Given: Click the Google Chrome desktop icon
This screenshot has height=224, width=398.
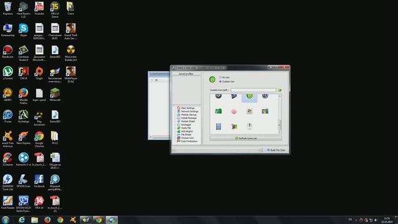Looking at the screenshot, I should point(39,139).
